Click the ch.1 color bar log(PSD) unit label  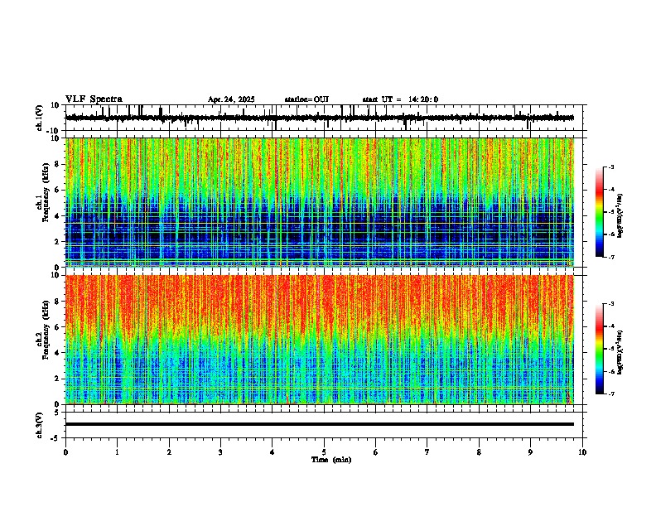(620, 216)
